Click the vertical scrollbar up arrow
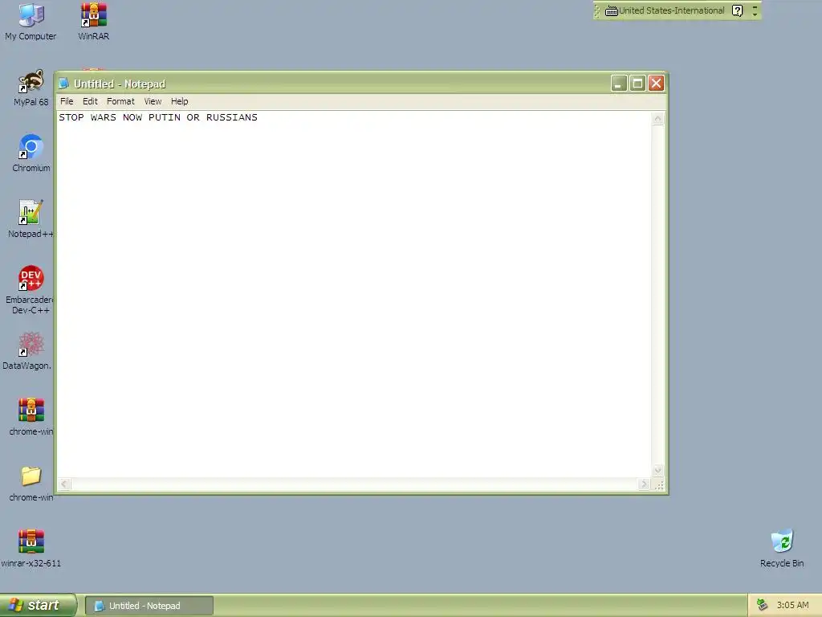Viewport: 822px width, 617px height. coord(658,119)
